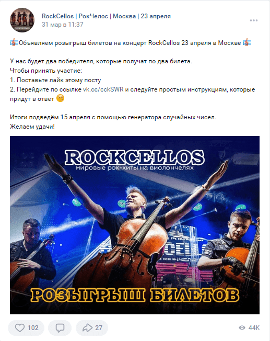This screenshot has width=270, height=341.
Task: Click the winking emoji after придут в ответ
Action: (x=61, y=98)
